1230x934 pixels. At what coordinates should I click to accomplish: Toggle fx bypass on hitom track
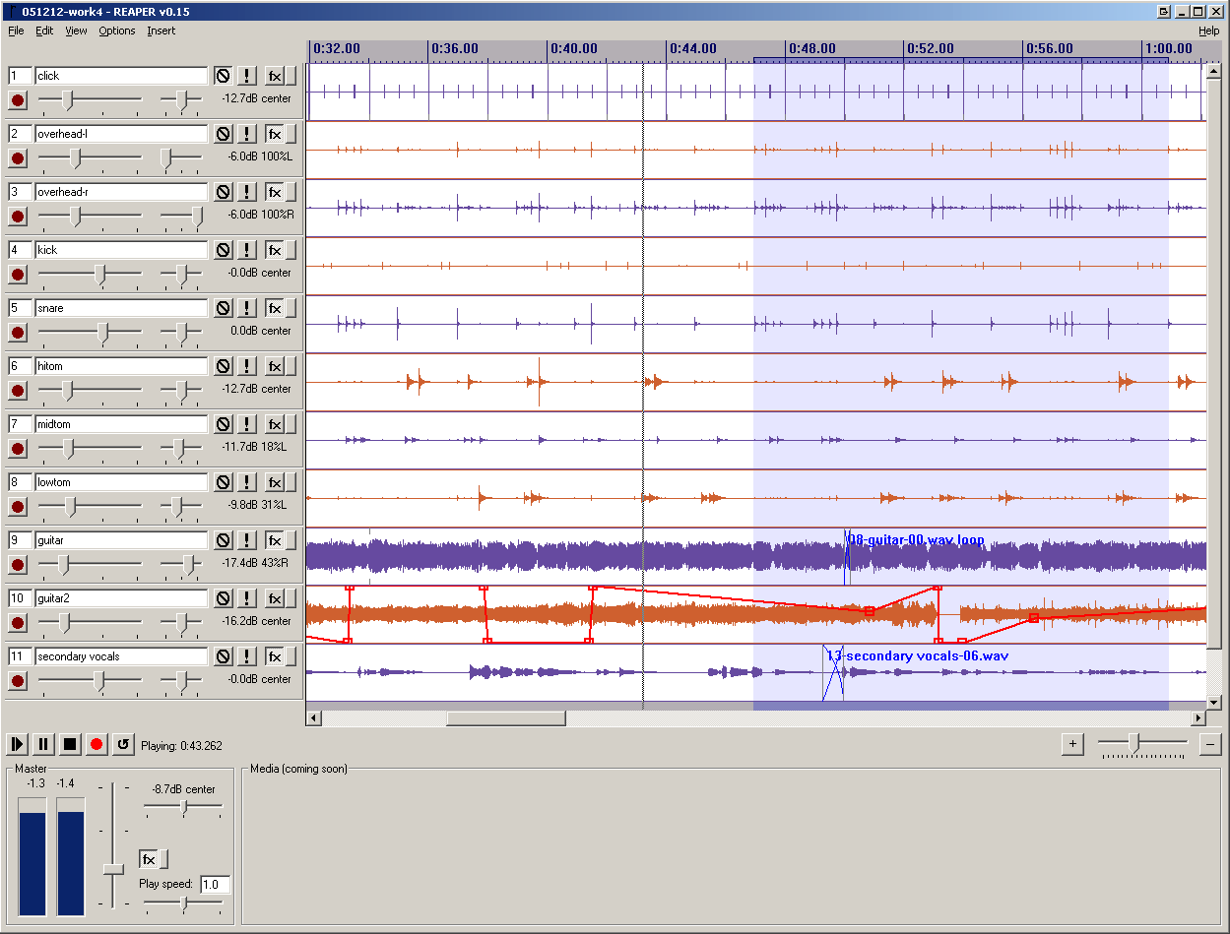[x=291, y=366]
